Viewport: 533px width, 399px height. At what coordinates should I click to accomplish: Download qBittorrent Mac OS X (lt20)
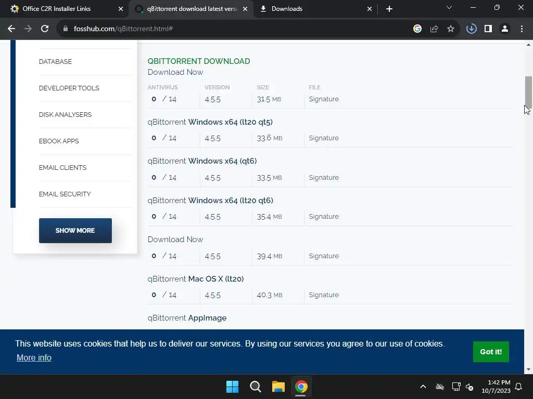pyautogui.click(x=196, y=279)
